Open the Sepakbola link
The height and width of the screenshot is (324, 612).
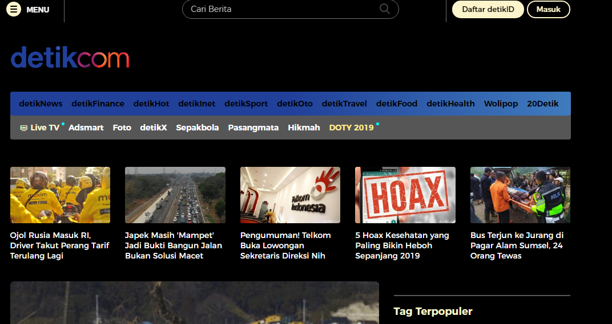197,128
